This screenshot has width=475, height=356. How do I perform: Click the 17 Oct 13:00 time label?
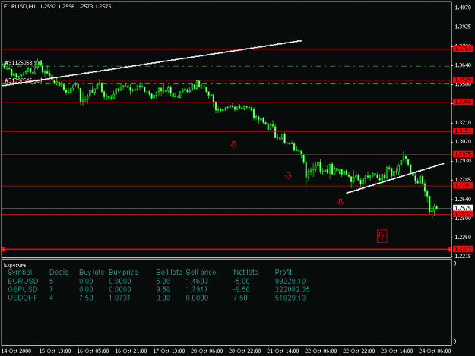(169, 351)
